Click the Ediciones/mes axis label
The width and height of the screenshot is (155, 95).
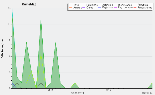(2, 49)
